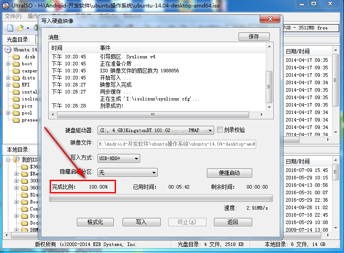
Task: Open the dropdown arrow beside the Open icon
Action: (28, 28)
